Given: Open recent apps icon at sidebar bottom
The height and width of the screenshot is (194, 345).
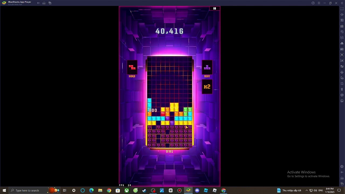Looking at the screenshot, I should pos(342,184).
